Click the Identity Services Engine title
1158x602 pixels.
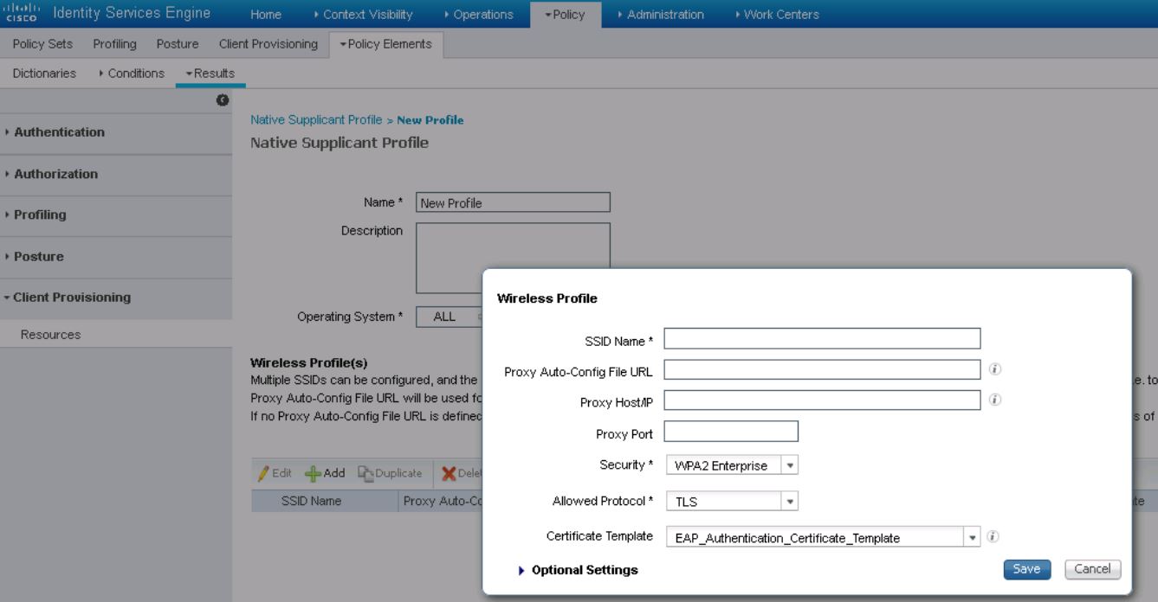pos(132,14)
